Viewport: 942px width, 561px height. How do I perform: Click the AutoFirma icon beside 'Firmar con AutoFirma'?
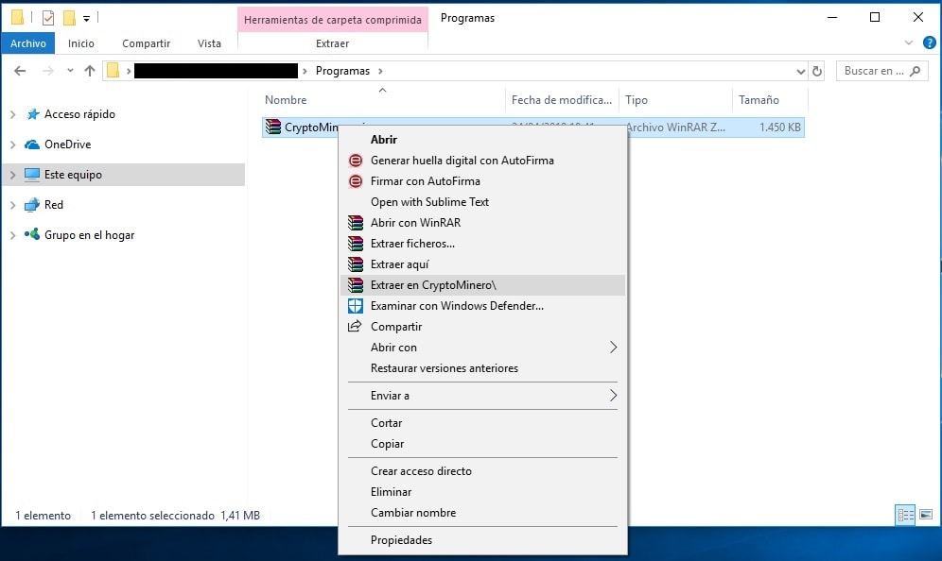[x=355, y=181]
